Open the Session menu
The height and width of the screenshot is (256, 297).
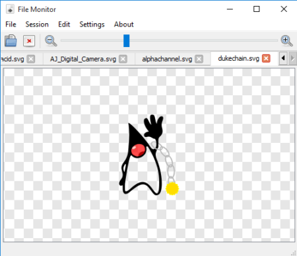pos(37,24)
